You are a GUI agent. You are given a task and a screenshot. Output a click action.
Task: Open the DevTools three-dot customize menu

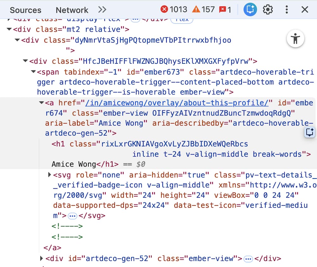tap(287, 10)
